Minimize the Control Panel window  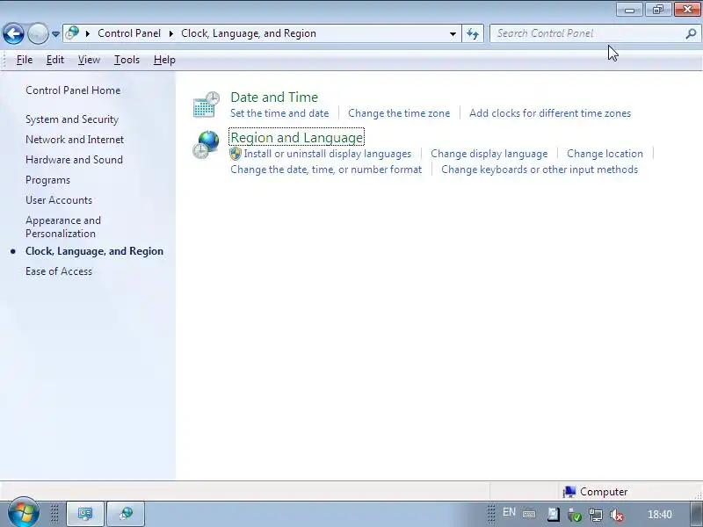[629, 10]
